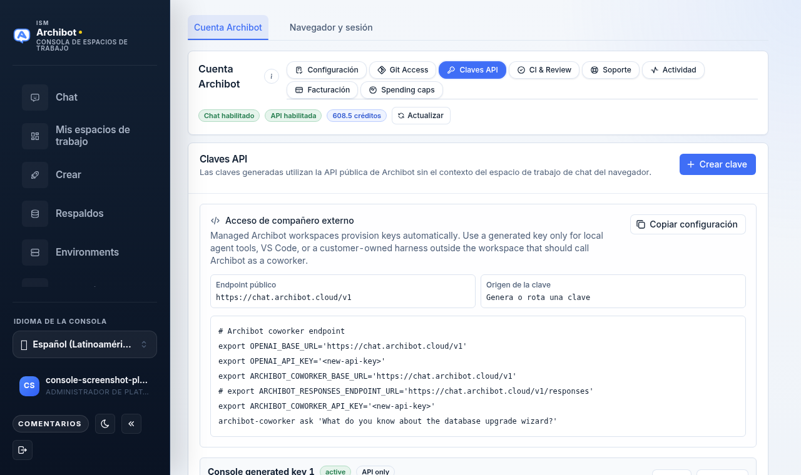Select the Chat navigation item label
Screen dimensions: 801x475
pyautogui.click(x=66, y=97)
